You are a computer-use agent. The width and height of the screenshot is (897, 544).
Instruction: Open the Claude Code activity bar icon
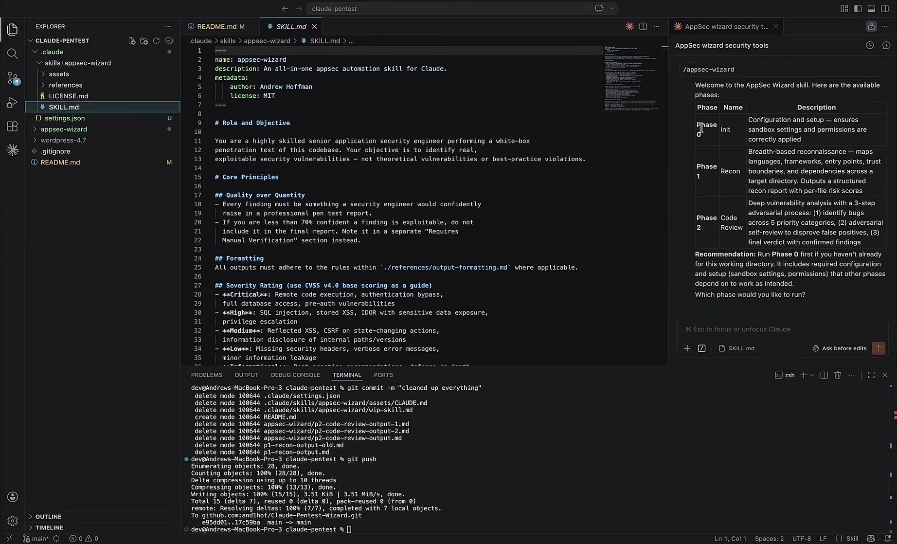(x=13, y=150)
